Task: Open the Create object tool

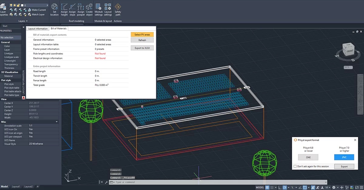Action: coord(89,10)
